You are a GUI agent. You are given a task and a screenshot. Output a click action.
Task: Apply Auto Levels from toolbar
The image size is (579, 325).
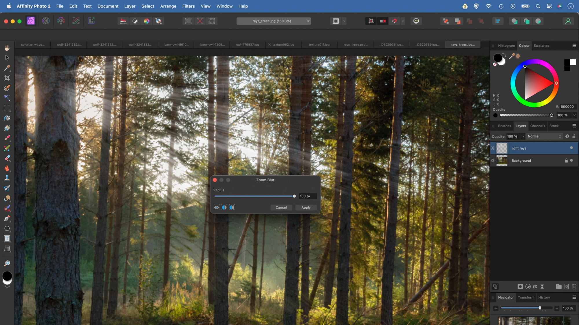click(x=123, y=21)
